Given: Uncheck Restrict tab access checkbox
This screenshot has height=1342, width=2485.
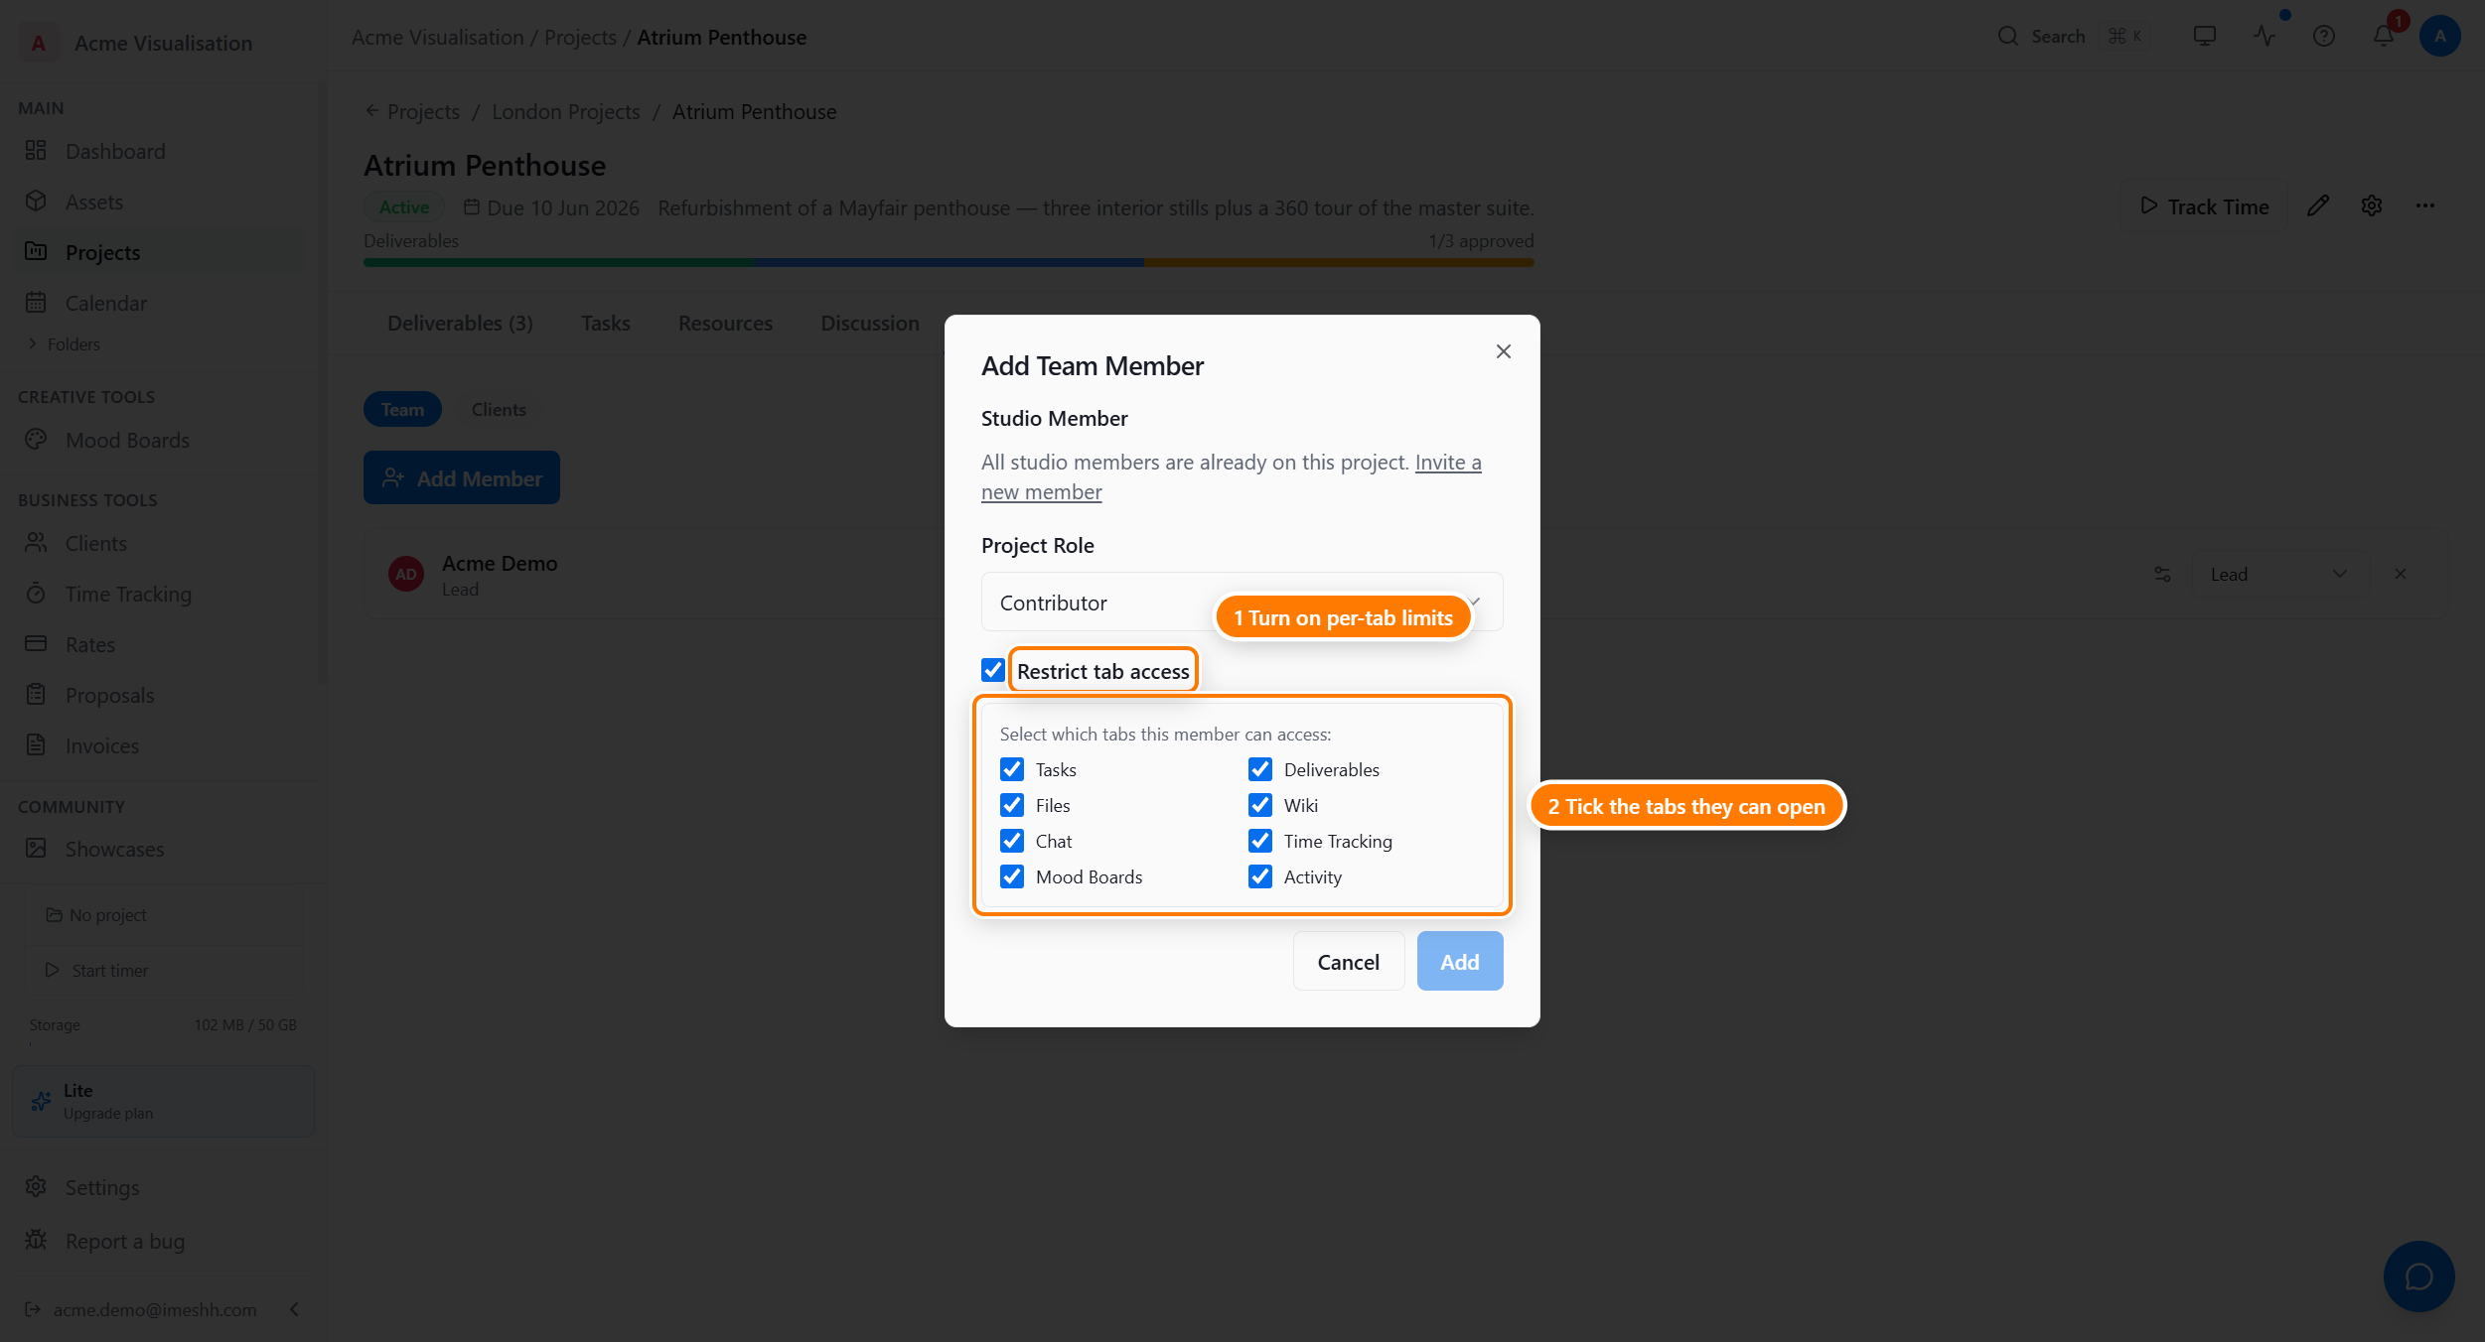Looking at the screenshot, I should tap(993, 670).
